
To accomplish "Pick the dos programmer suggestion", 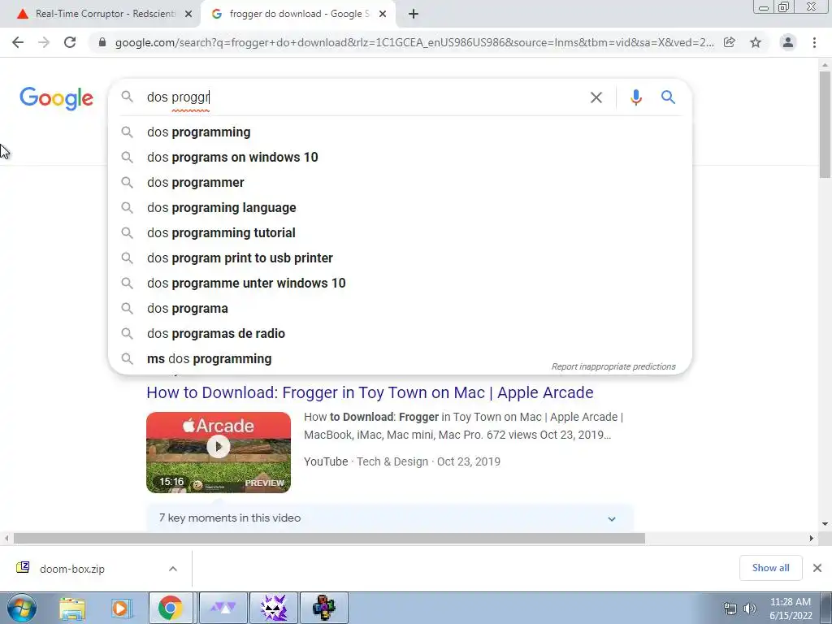I will 400,183.
